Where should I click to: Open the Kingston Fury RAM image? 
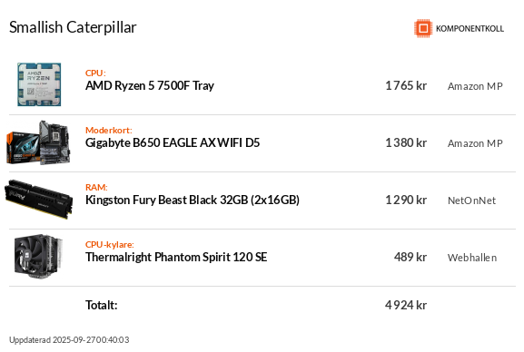coord(39,200)
